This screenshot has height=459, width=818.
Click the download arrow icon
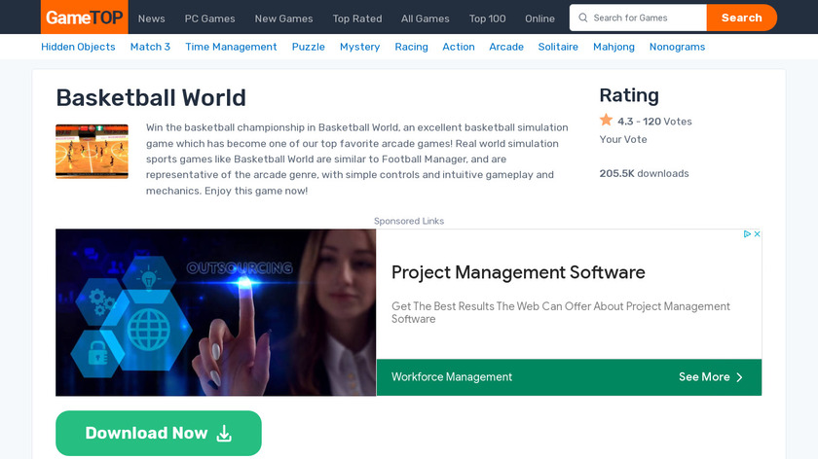[x=224, y=434]
